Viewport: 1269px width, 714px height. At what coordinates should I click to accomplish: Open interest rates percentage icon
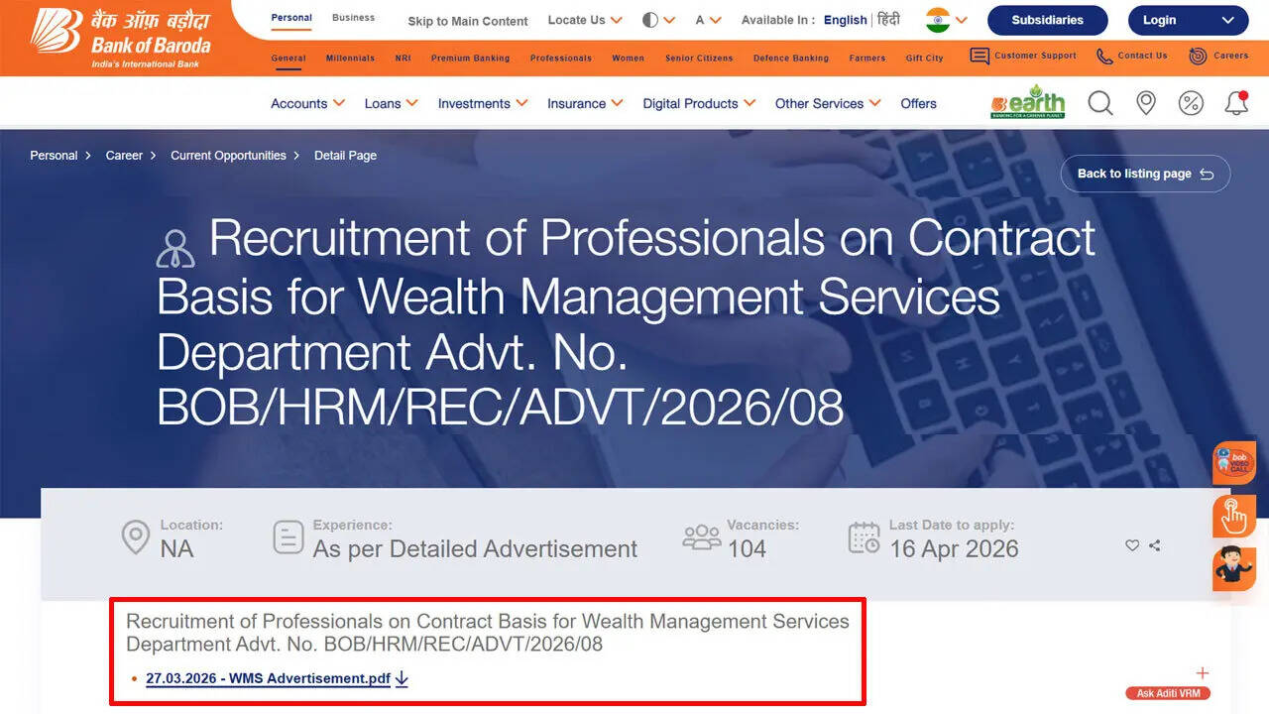click(x=1191, y=103)
